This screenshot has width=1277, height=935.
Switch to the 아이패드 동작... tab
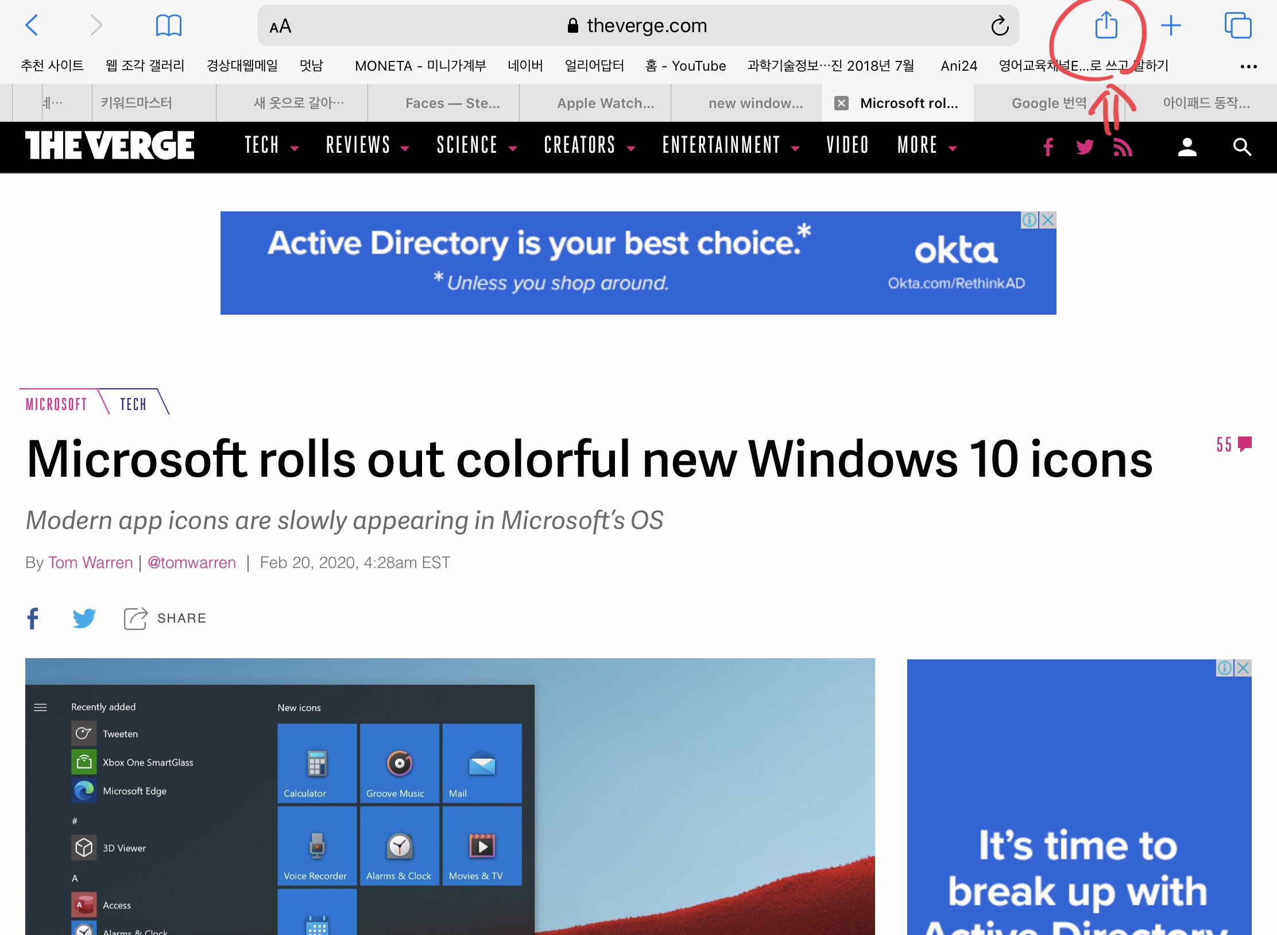1201,103
